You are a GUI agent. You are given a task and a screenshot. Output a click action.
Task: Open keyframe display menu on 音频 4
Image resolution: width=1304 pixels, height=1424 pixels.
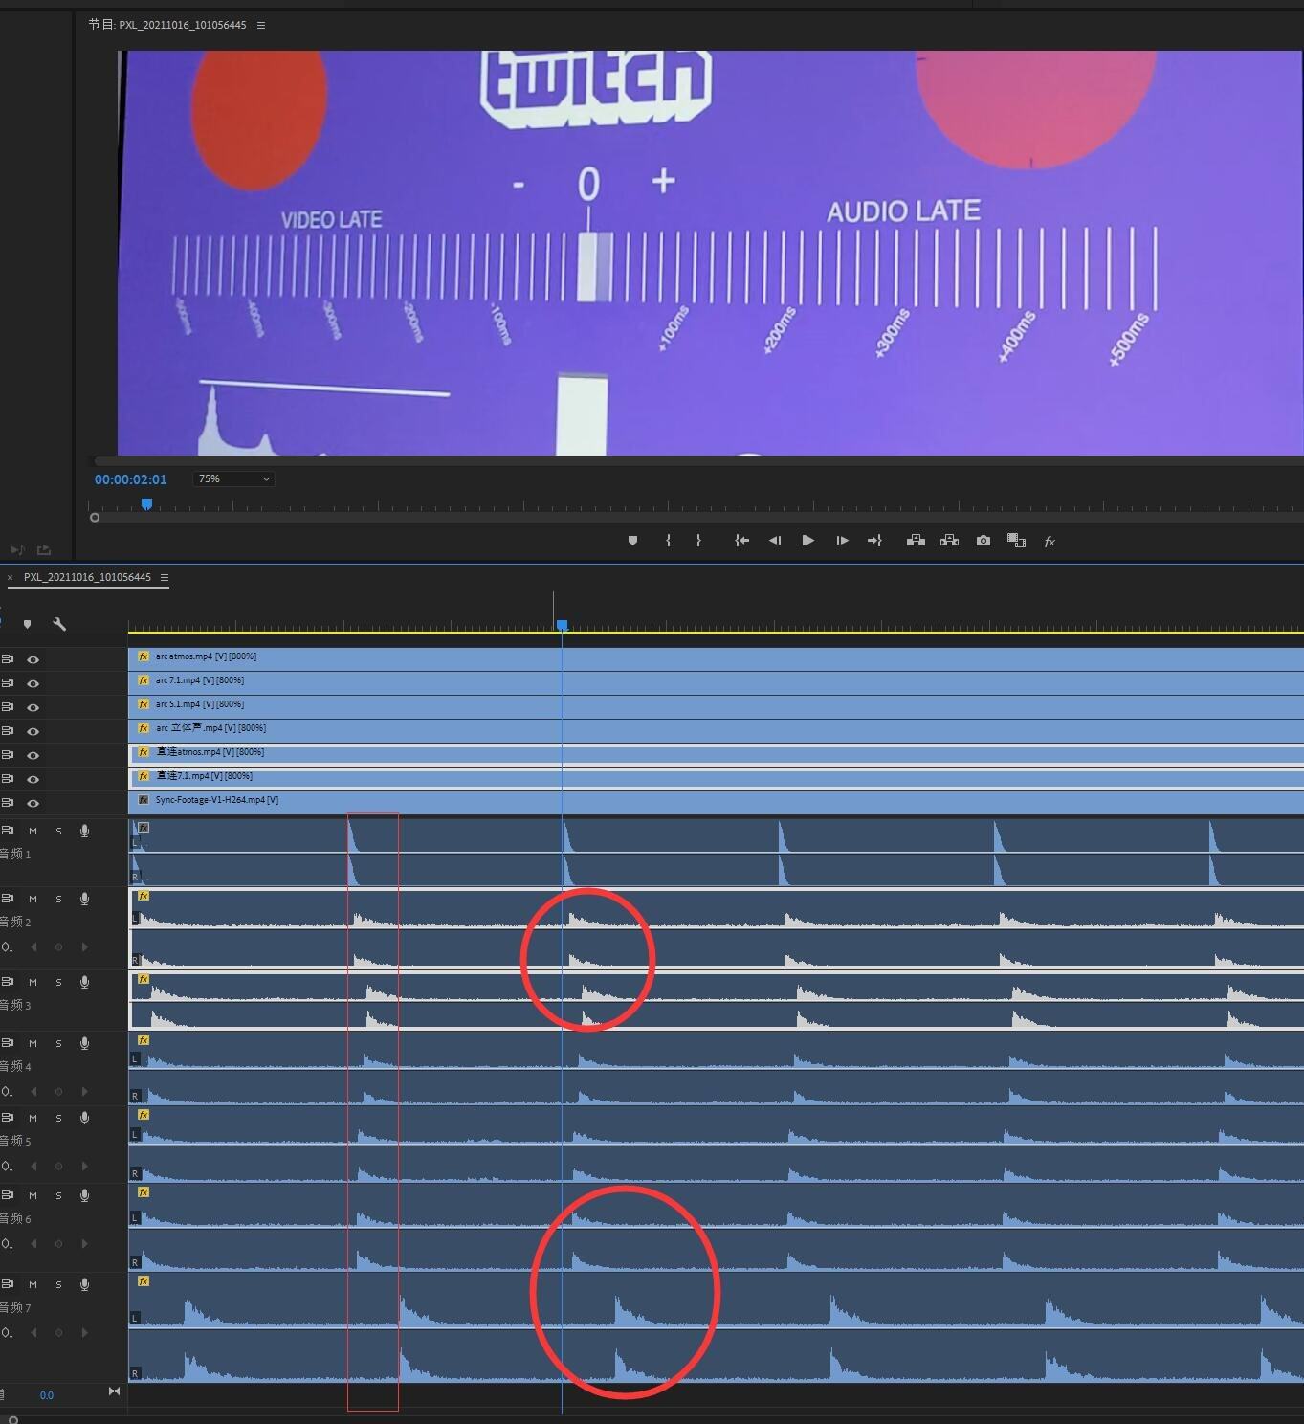[8, 1092]
